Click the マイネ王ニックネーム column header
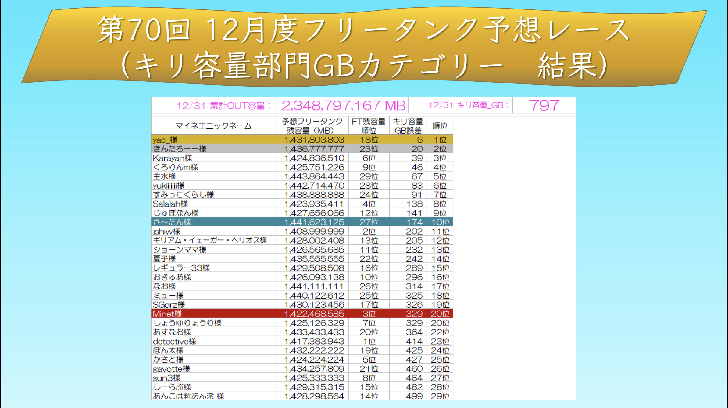Screen dimensions: 728x408 pos(213,126)
